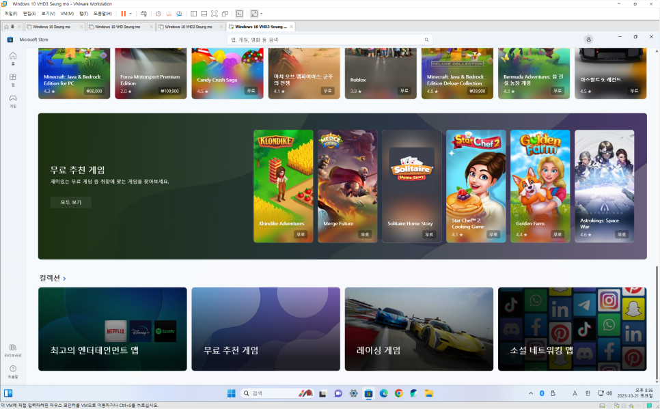Click the stretch guest display icon

(253, 14)
